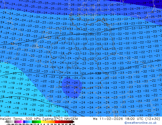Select the bright red 24 legend swatch
Viewport: 162px width, 125px height.
(56, 122)
